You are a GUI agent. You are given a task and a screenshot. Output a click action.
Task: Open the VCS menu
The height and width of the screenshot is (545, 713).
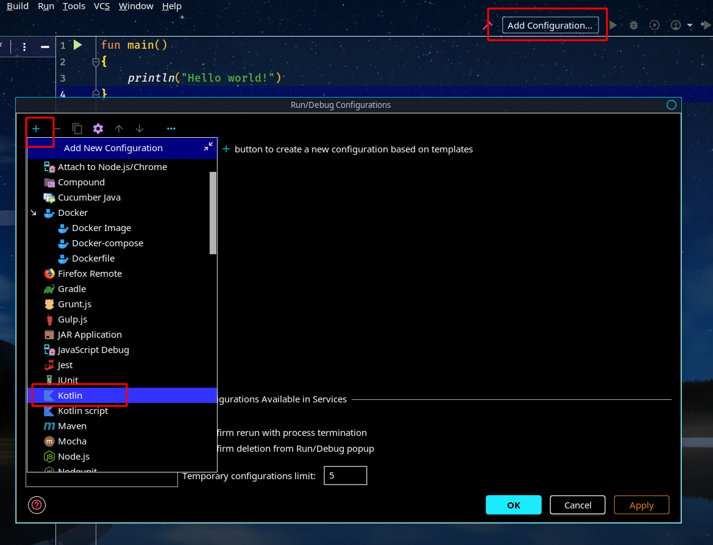101,6
